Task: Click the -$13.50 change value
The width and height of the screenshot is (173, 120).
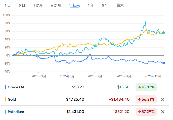Action: tap(122, 87)
